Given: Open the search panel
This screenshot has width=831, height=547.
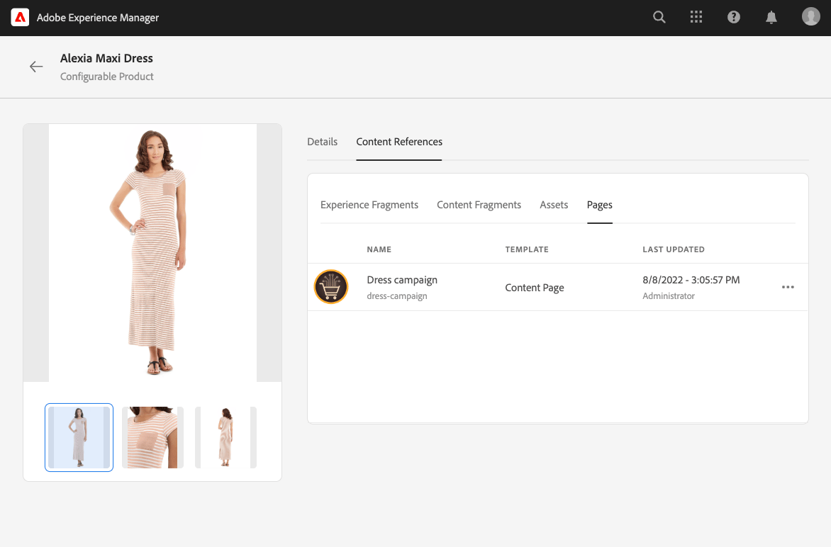Looking at the screenshot, I should (659, 16).
